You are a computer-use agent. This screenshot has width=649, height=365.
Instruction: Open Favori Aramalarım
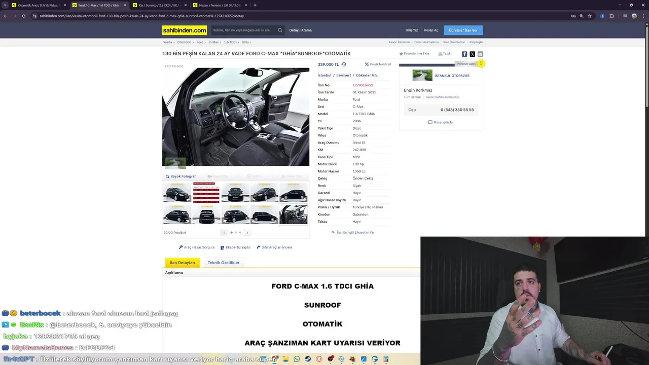(x=426, y=42)
